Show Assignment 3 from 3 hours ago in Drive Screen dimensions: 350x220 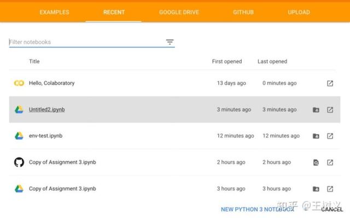pos(316,189)
